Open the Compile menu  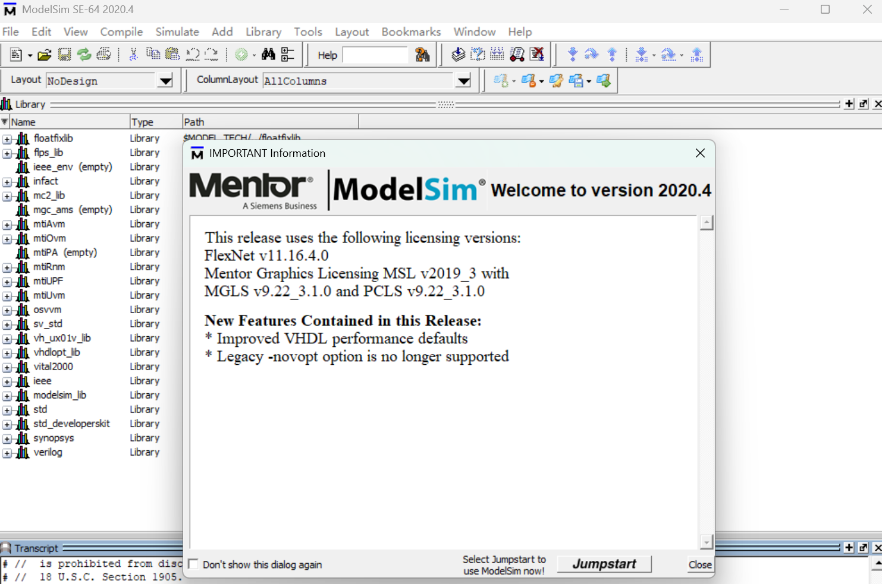click(x=121, y=31)
